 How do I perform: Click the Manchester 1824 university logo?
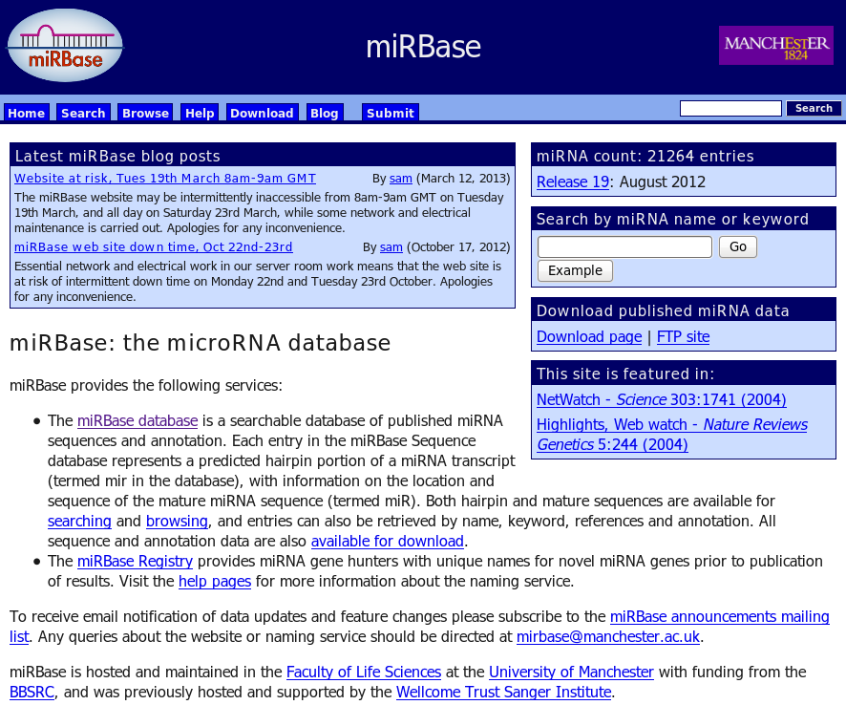point(776,46)
